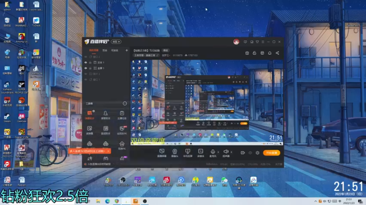The image size is (366, 205).
Task: Click the 麦克风 microphone icon
Action: coord(213,152)
